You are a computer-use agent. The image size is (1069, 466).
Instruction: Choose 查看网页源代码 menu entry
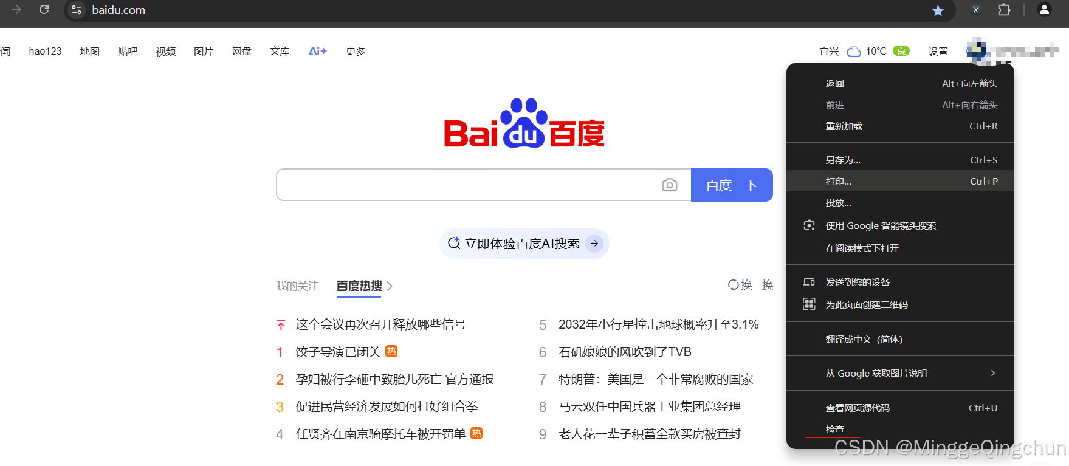pyautogui.click(x=900, y=408)
